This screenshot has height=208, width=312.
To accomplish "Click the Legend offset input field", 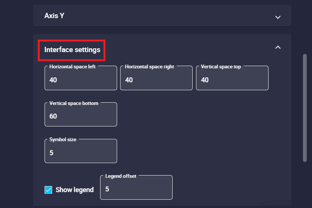I will tap(136, 189).
